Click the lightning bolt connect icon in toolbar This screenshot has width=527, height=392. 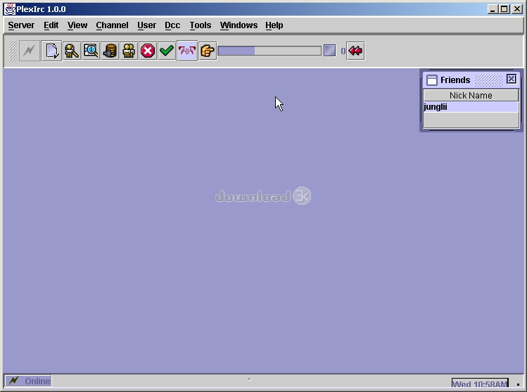tap(30, 51)
